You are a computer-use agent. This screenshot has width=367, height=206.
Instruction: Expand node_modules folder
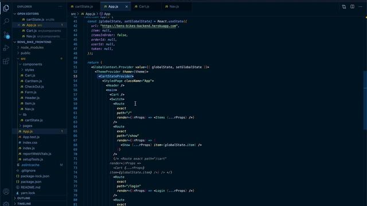point(32,47)
